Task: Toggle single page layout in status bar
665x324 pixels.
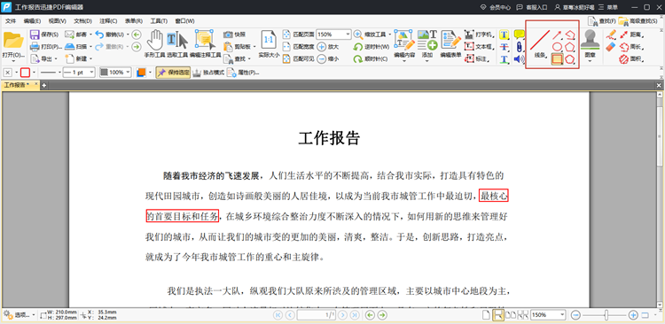Action: click(486, 314)
